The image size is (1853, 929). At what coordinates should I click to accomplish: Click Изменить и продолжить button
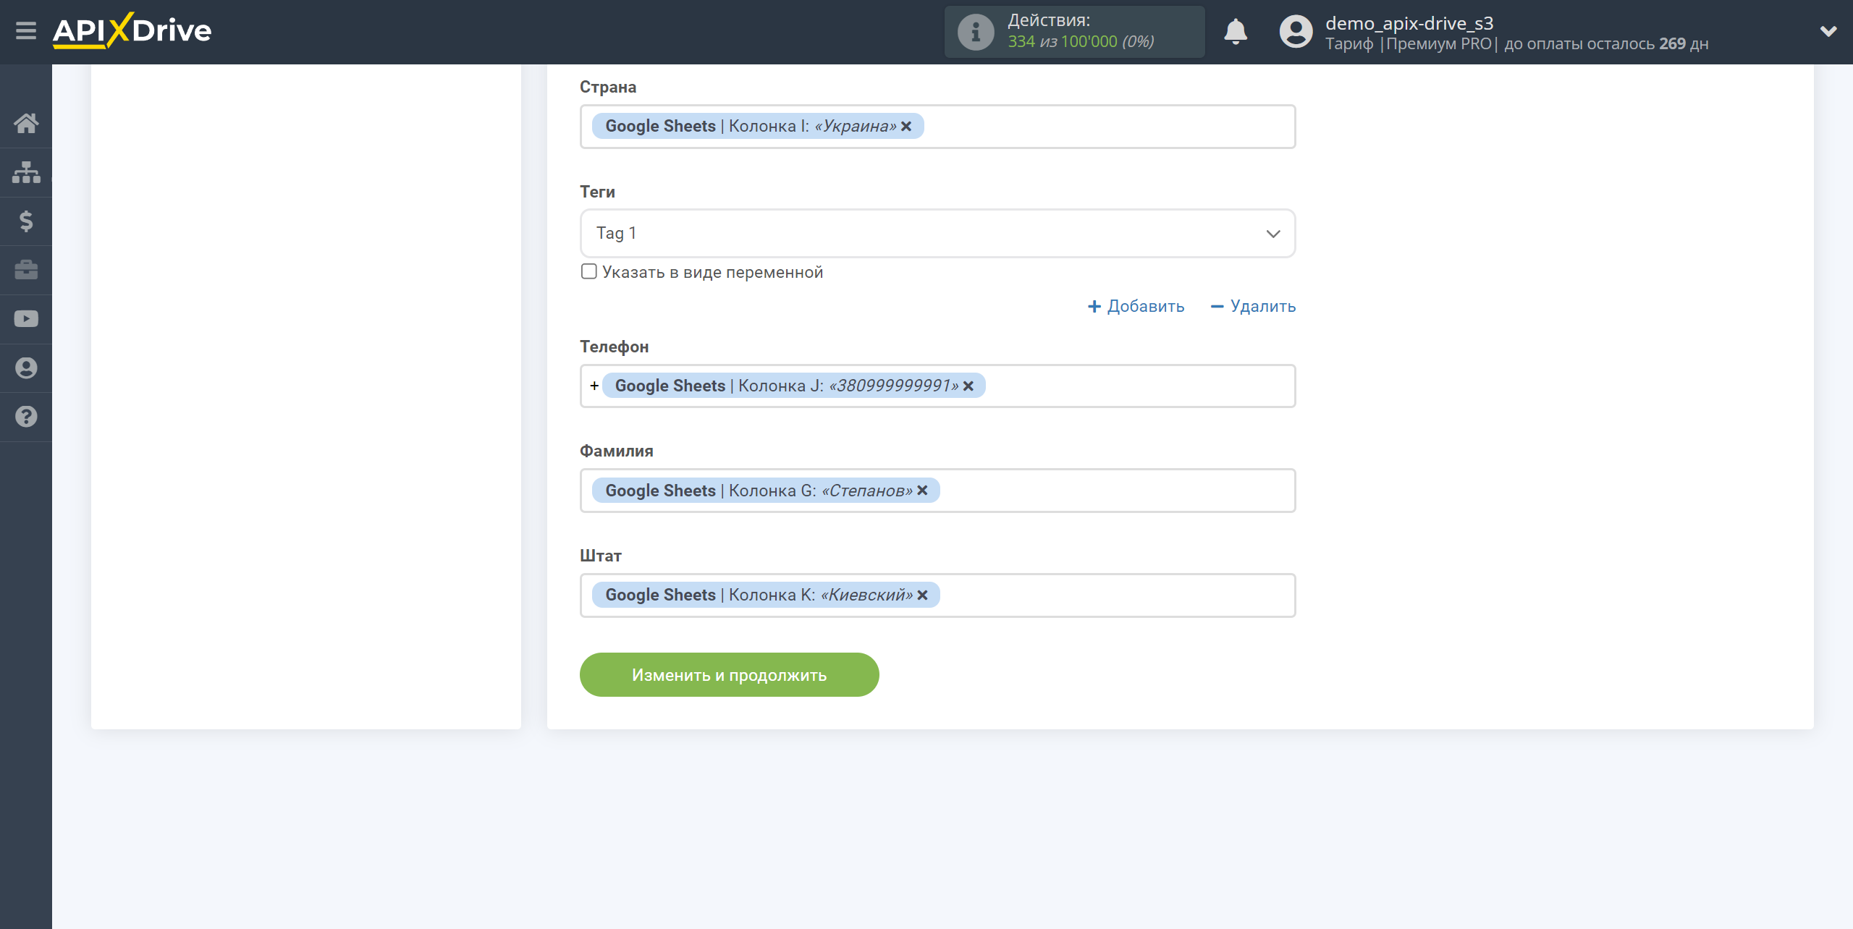click(729, 674)
